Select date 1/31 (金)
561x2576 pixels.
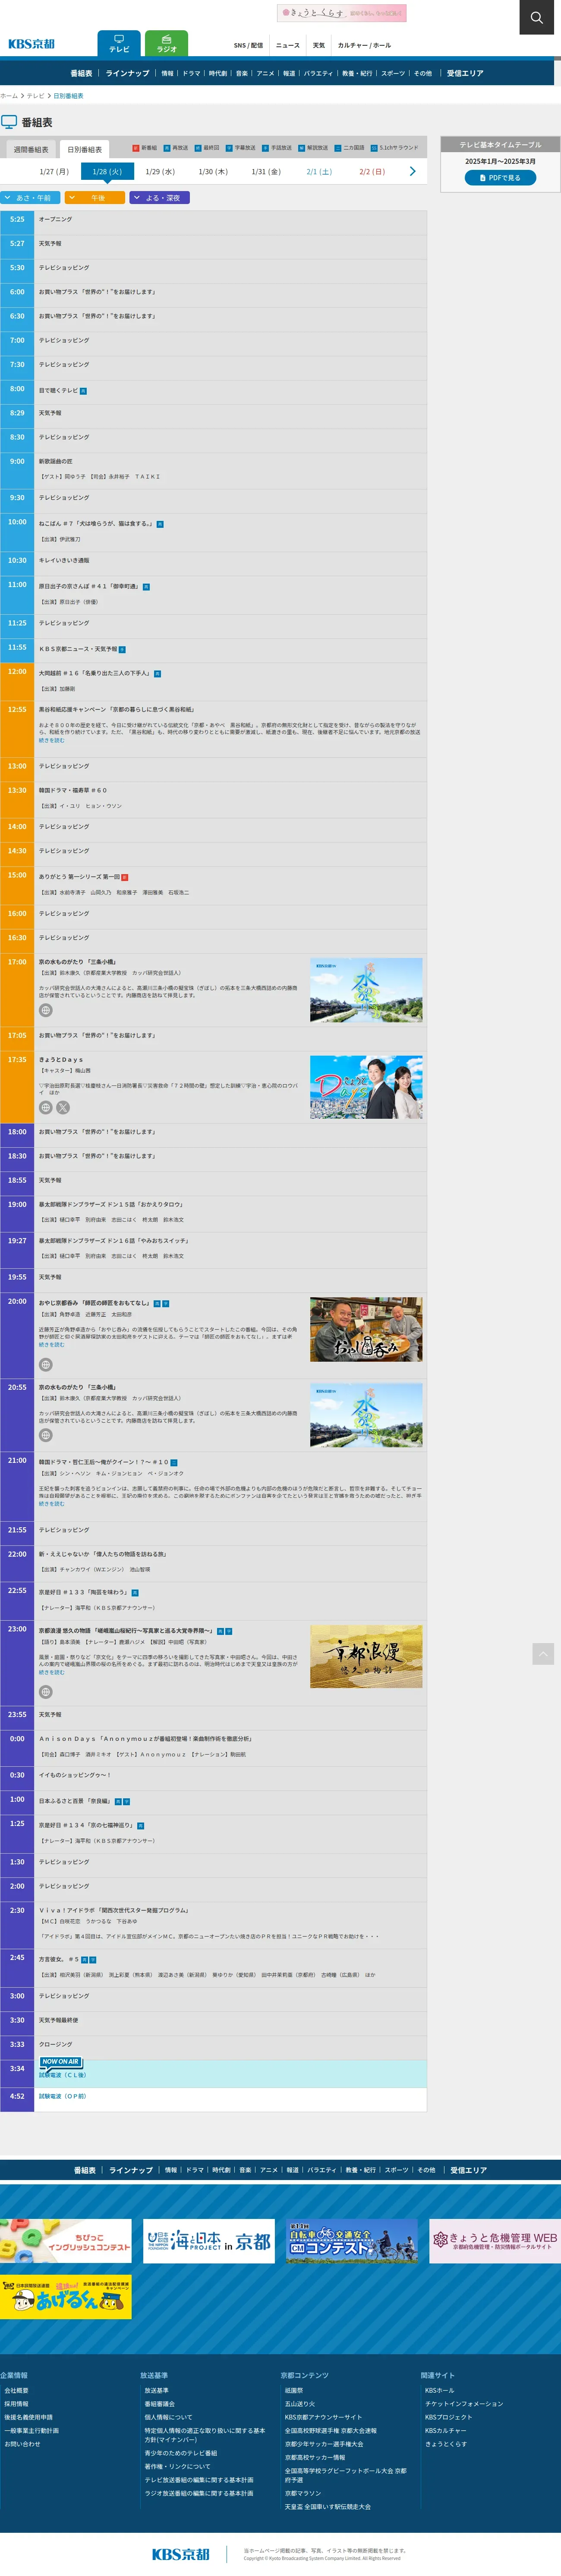(x=265, y=172)
